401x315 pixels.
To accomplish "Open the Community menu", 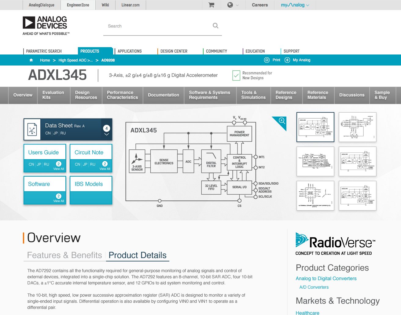I will pyautogui.click(x=216, y=51).
